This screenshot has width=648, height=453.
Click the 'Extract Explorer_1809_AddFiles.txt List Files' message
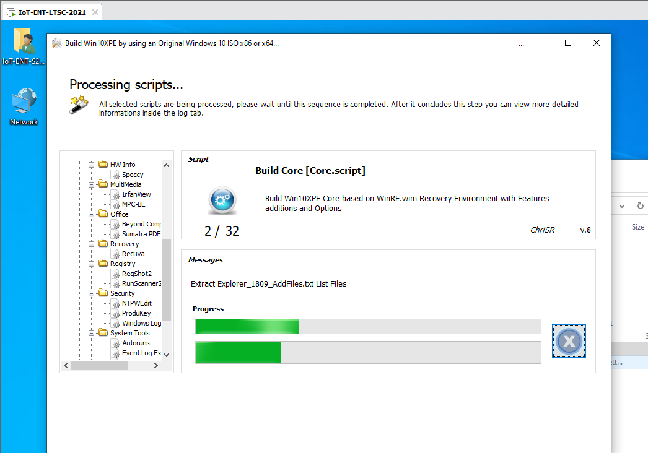tap(269, 284)
